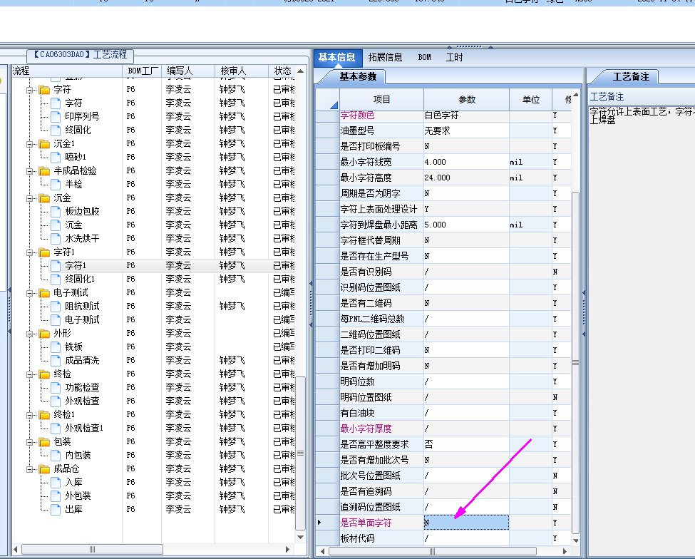Open the 工时 tab
The width and height of the screenshot is (695, 559).
pos(454,57)
